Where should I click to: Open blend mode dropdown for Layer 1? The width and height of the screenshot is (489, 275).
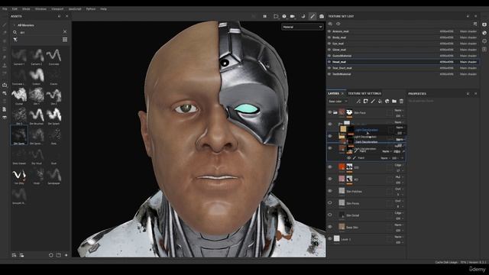click(x=399, y=237)
